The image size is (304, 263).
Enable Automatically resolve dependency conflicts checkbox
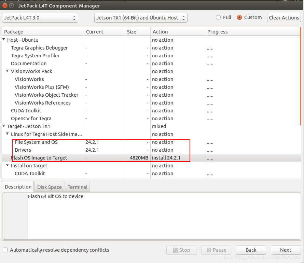5,250
